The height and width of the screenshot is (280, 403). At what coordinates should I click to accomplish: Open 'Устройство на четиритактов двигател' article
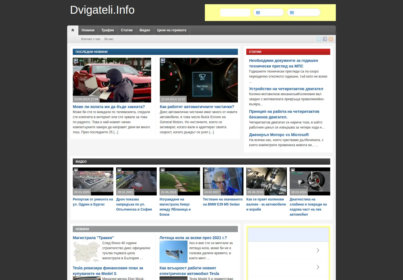286,89
